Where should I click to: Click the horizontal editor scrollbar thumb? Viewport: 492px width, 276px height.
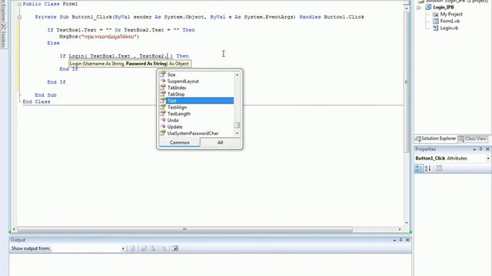[x=184, y=229]
